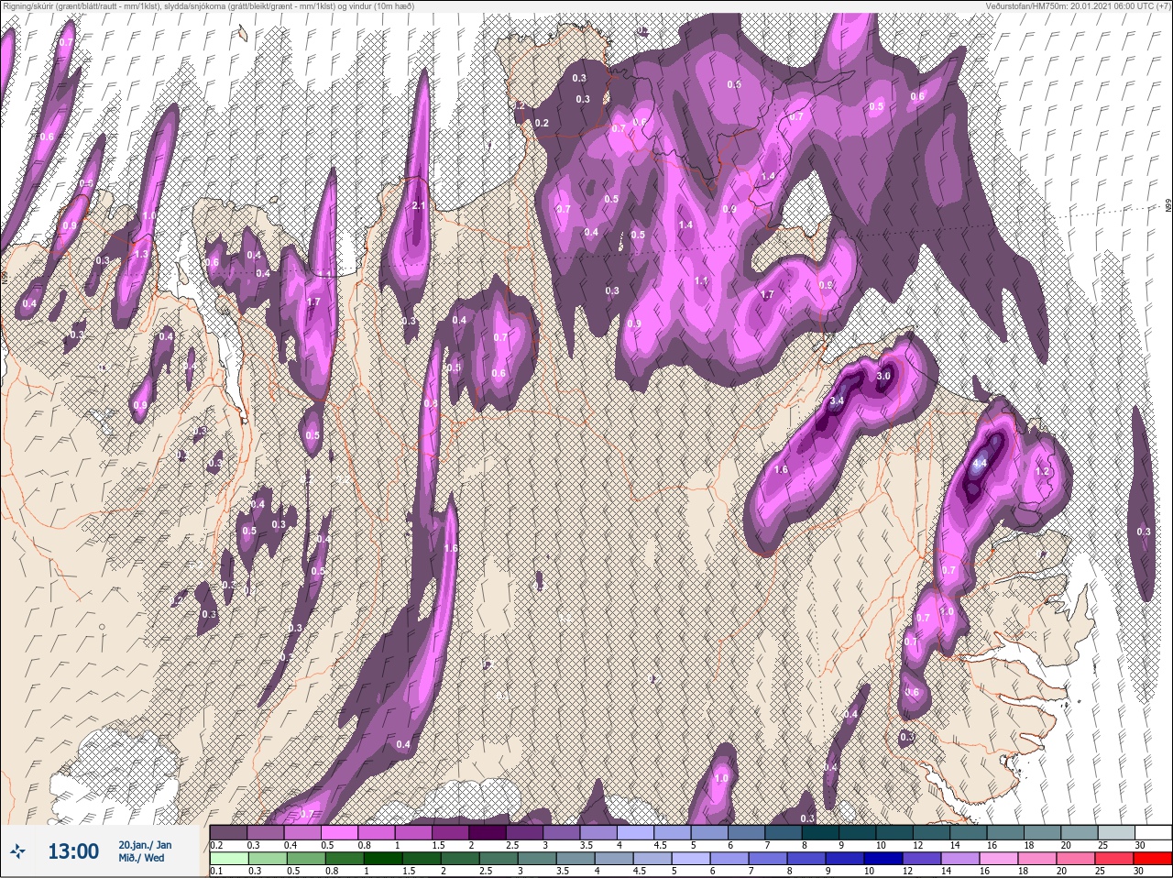Click the upper-row dark teal swatch between 8 and 9

coord(820,832)
